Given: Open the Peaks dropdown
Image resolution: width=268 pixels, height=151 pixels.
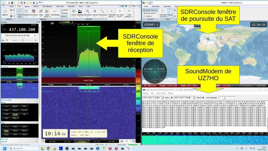Looking at the screenshot, I should pyautogui.click(x=65, y=10).
